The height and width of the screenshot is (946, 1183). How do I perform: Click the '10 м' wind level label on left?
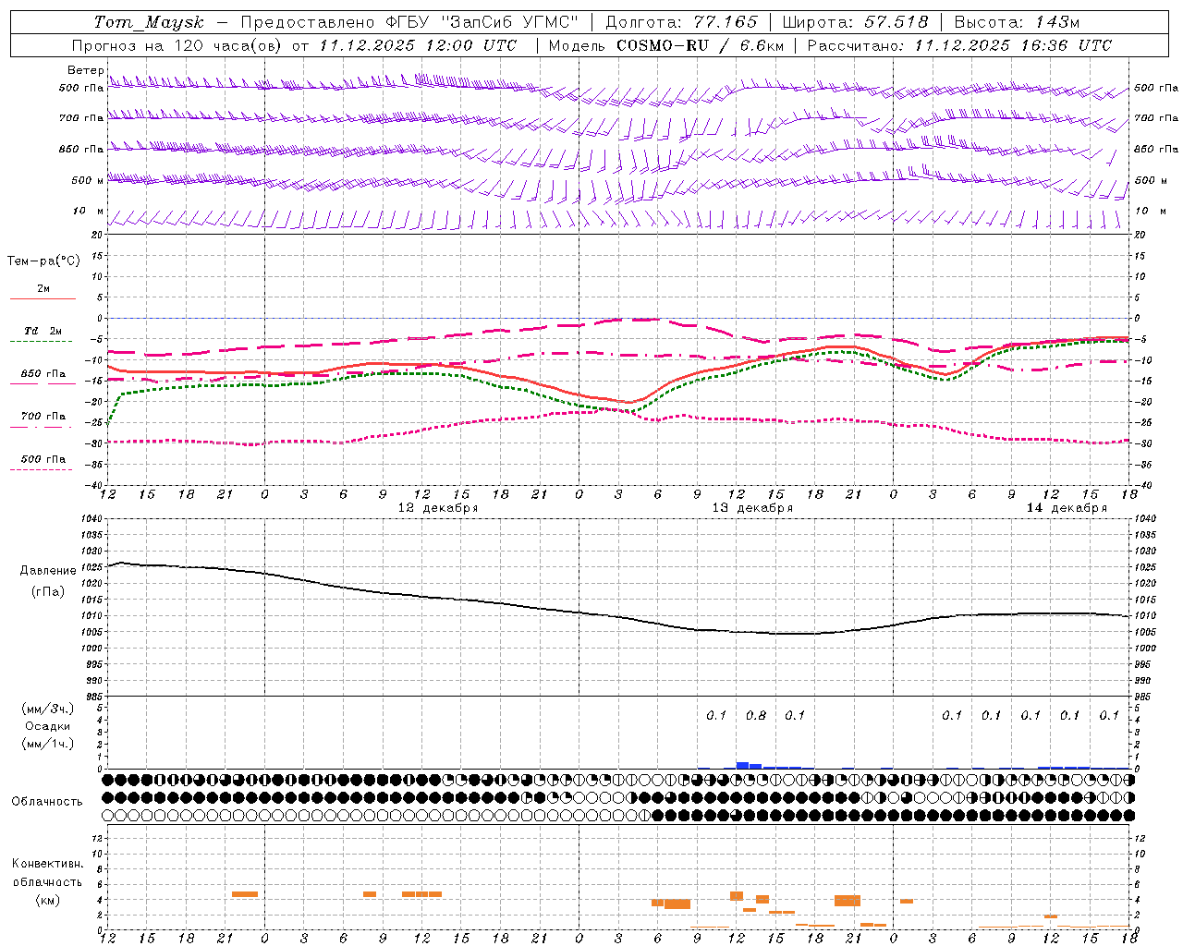(88, 212)
